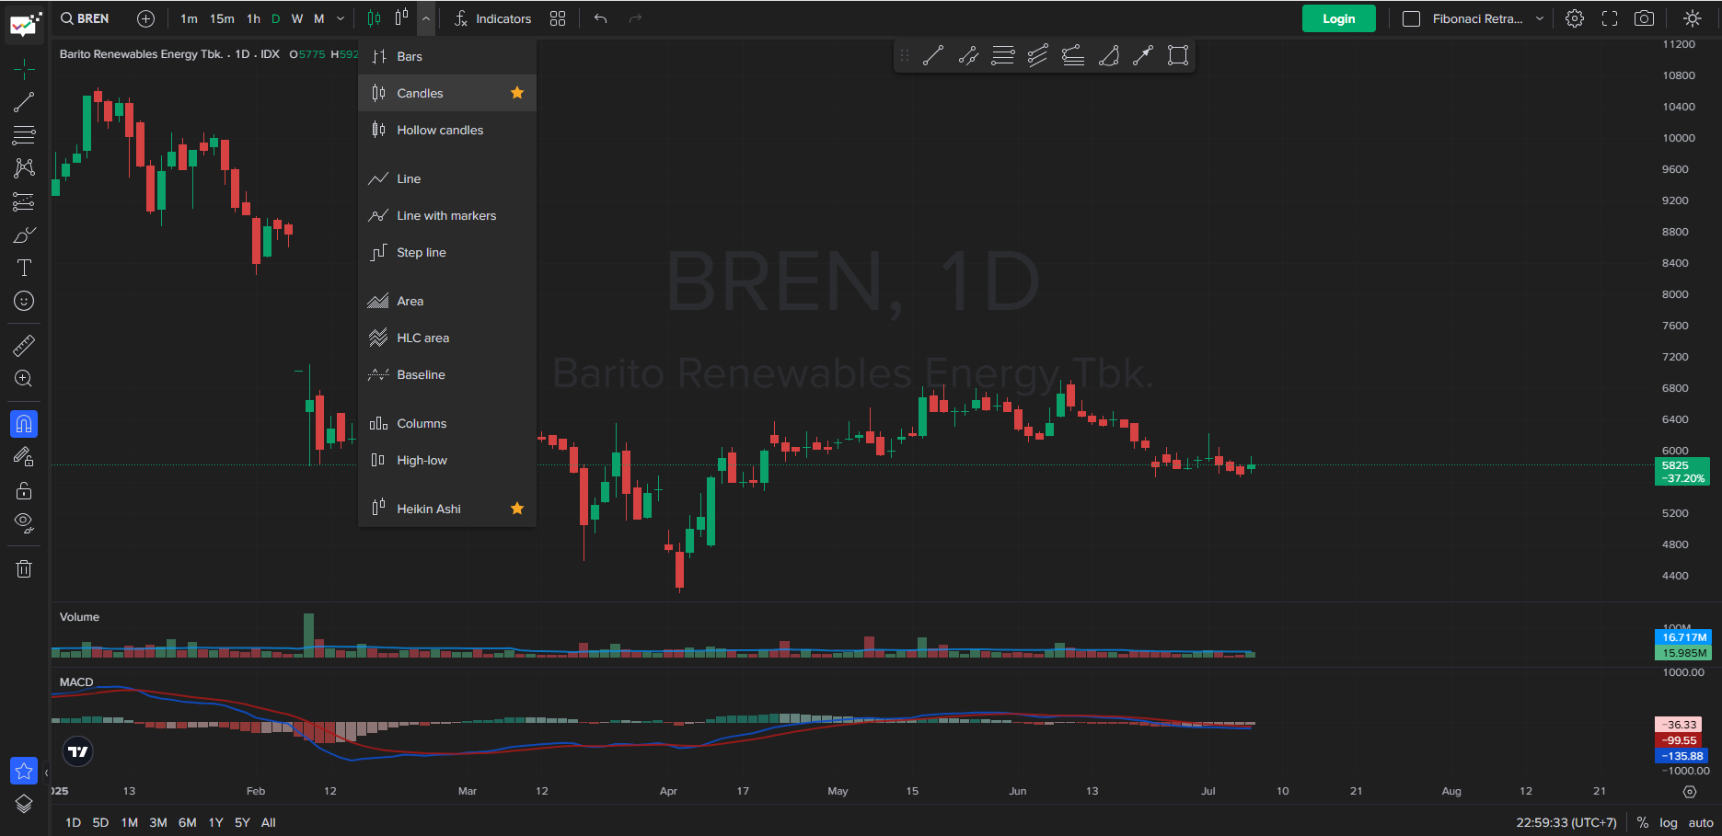Pick the parallel channel tool in floating toolbar
The width and height of the screenshot is (1722, 836).
(1038, 56)
